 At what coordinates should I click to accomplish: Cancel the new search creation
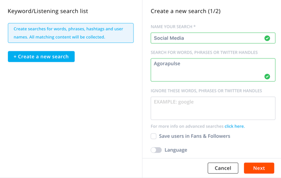223,168
